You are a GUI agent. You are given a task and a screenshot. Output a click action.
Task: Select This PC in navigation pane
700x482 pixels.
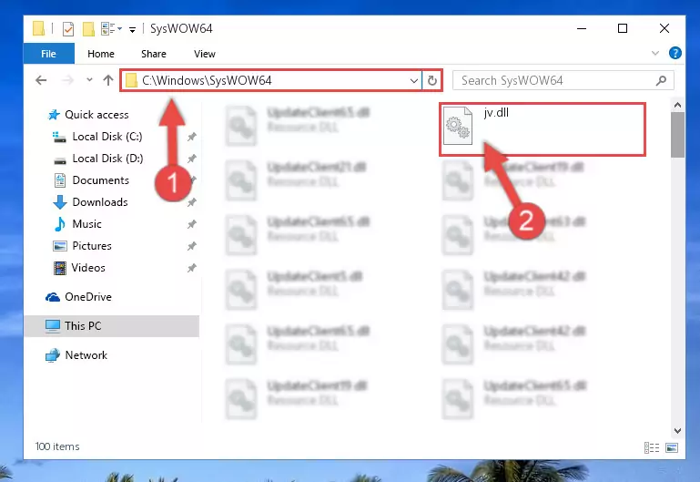[112, 326]
